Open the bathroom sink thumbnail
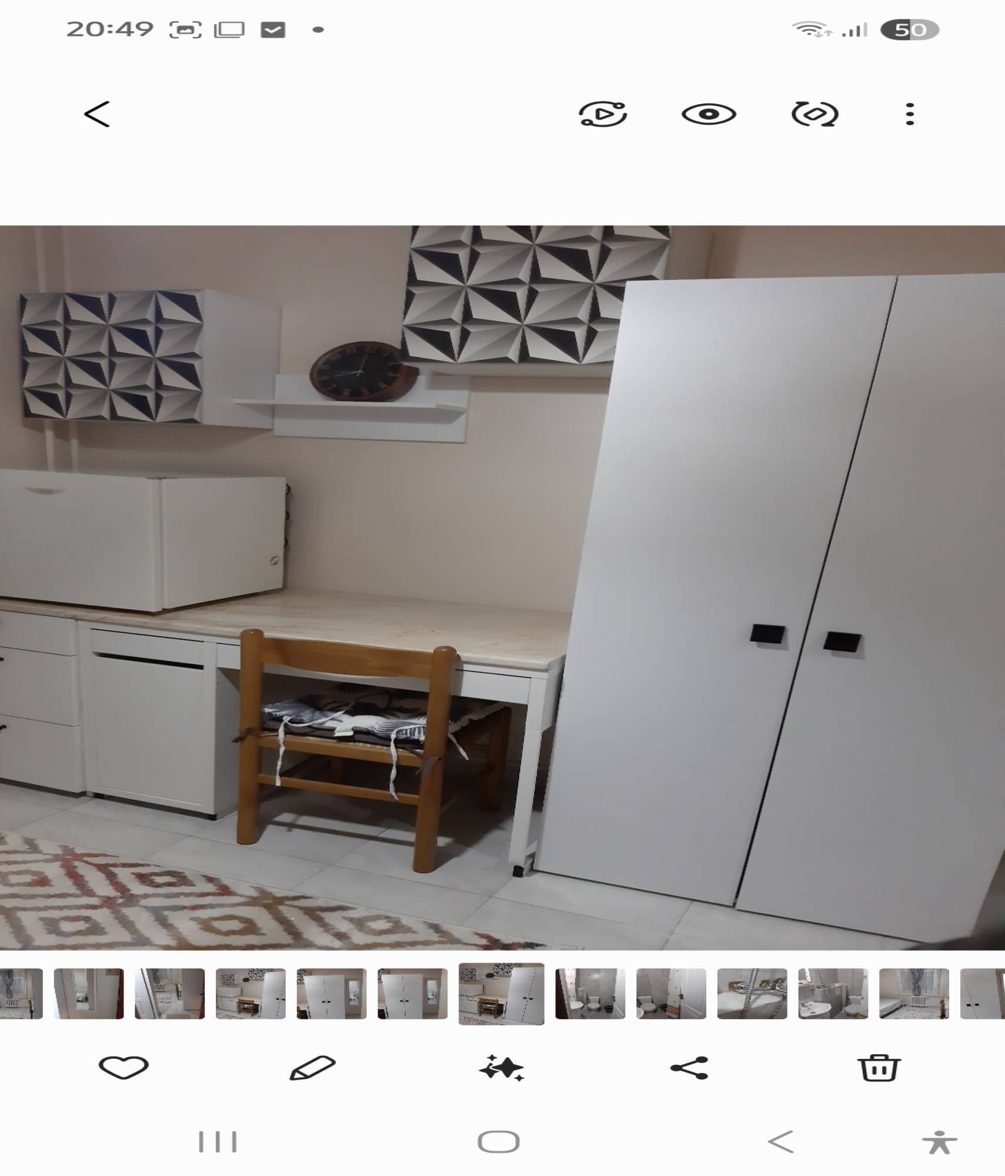This screenshot has width=1005, height=1176. point(833,994)
